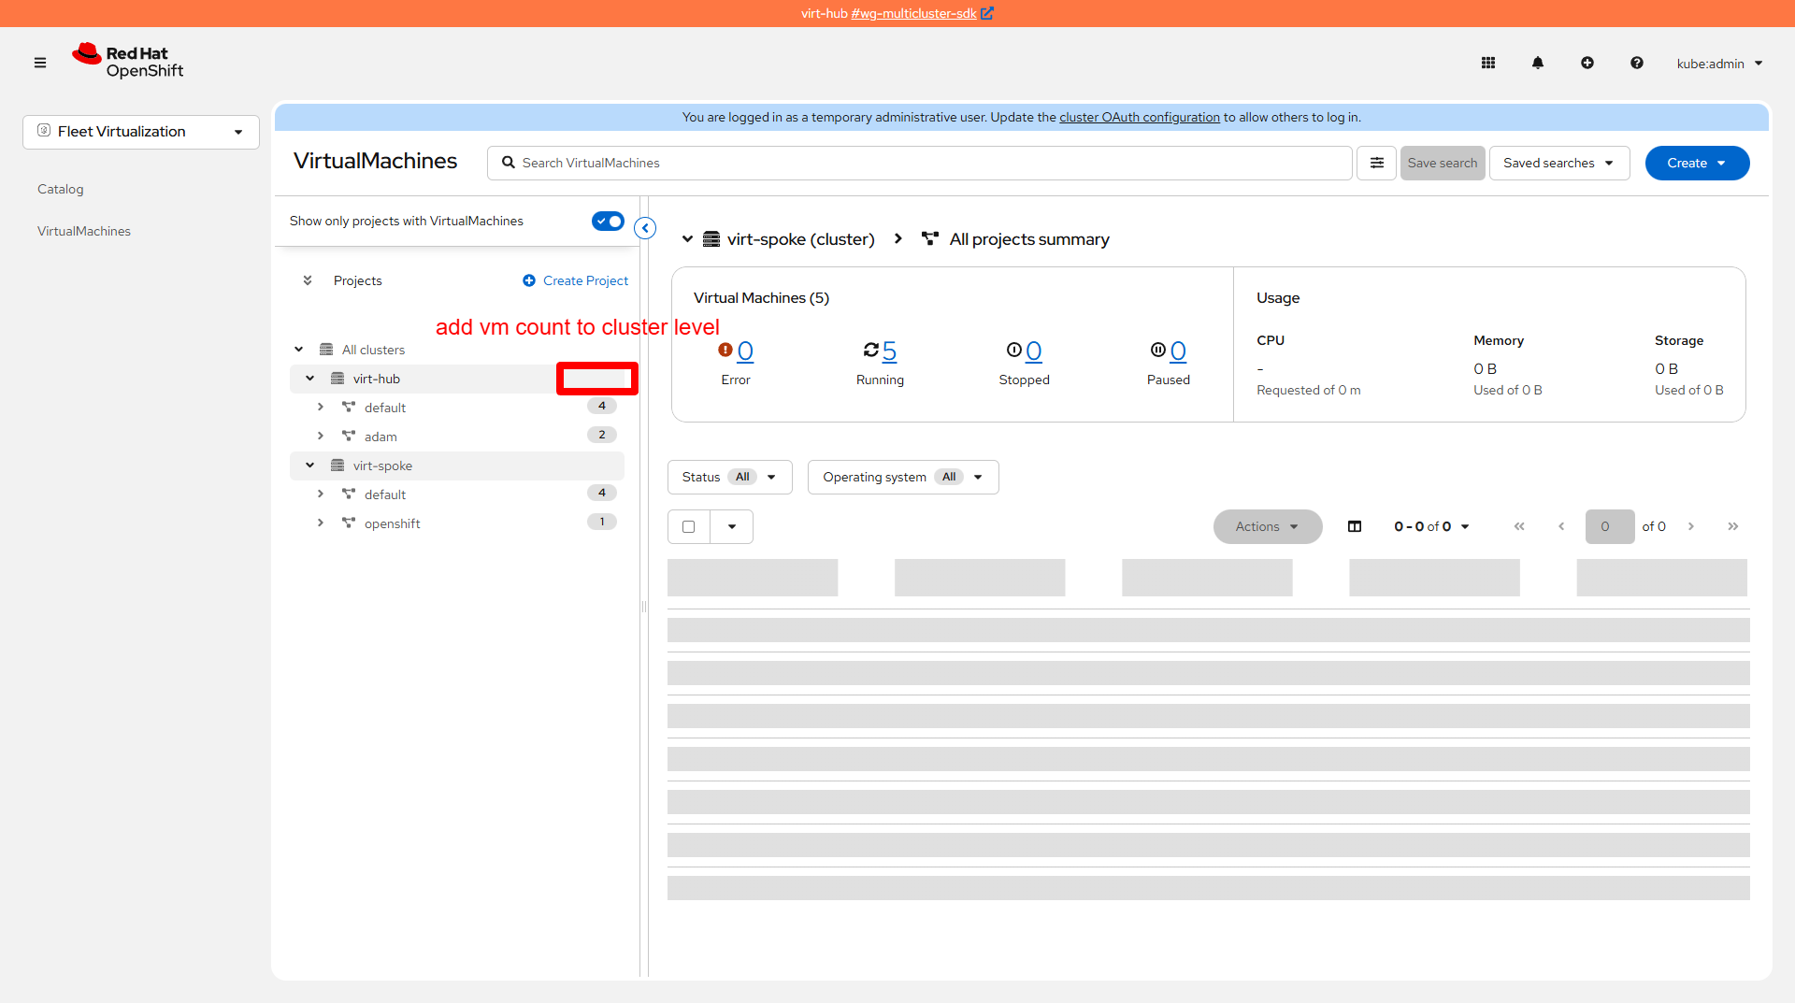Expand the openshift project node
This screenshot has height=1003, width=1795.
tap(321, 523)
